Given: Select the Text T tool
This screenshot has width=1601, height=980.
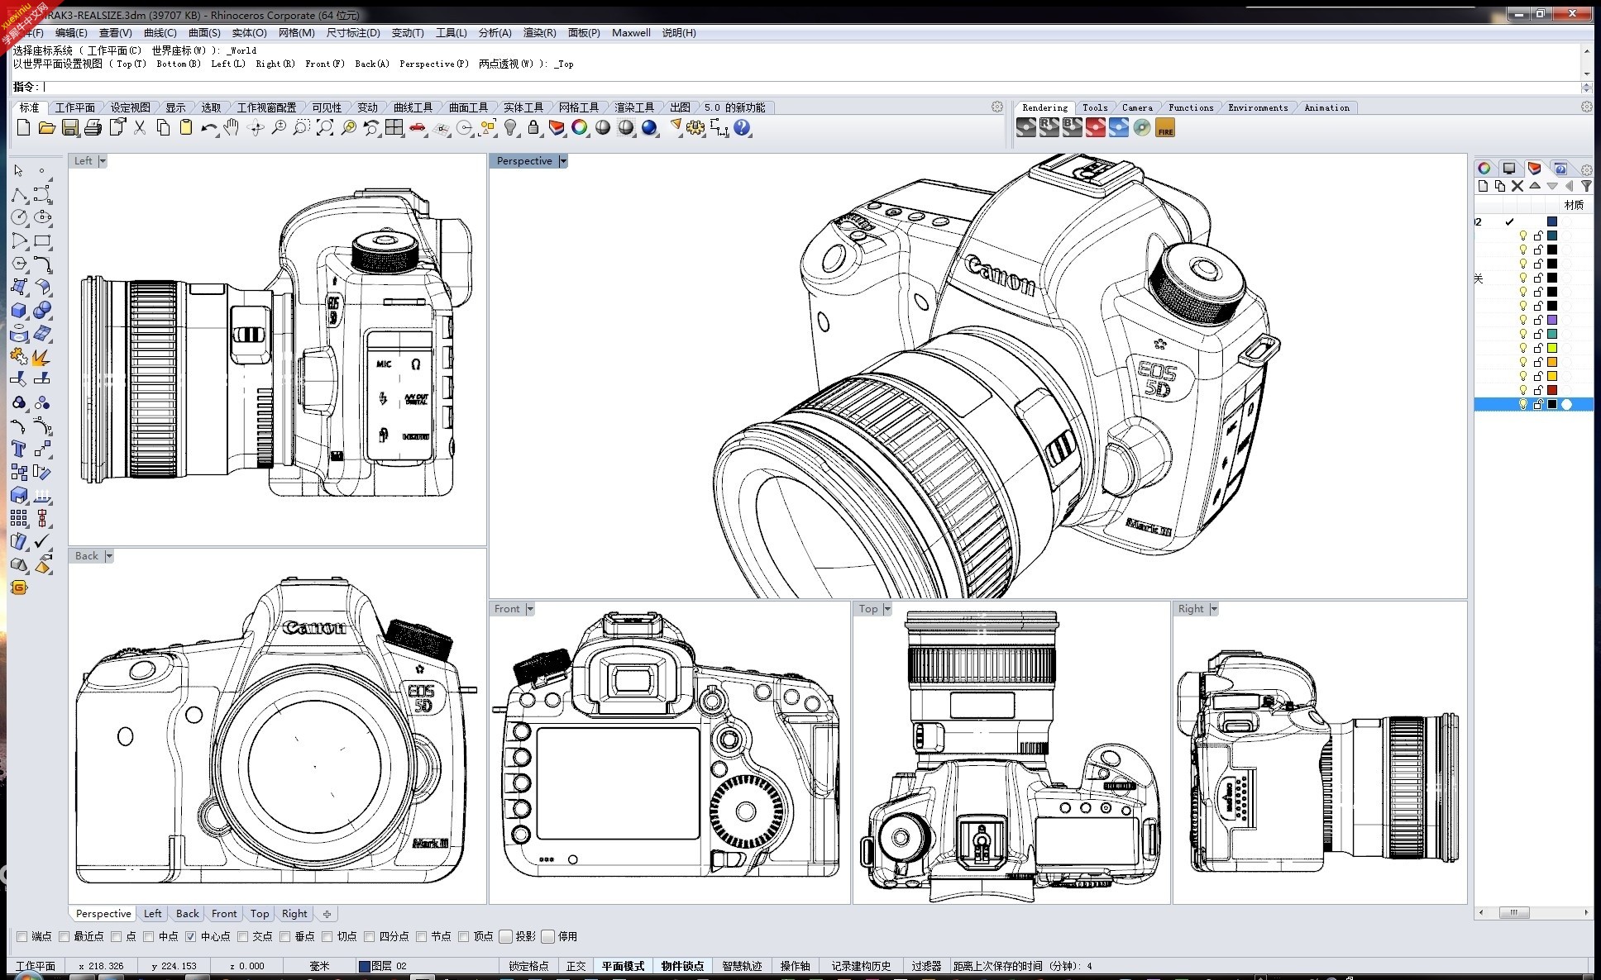Looking at the screenshot, I should tap(19, 449).
